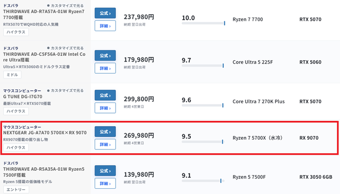Open 公式 site for NEXTGEAR JG-A7A70

coord(105,131)
